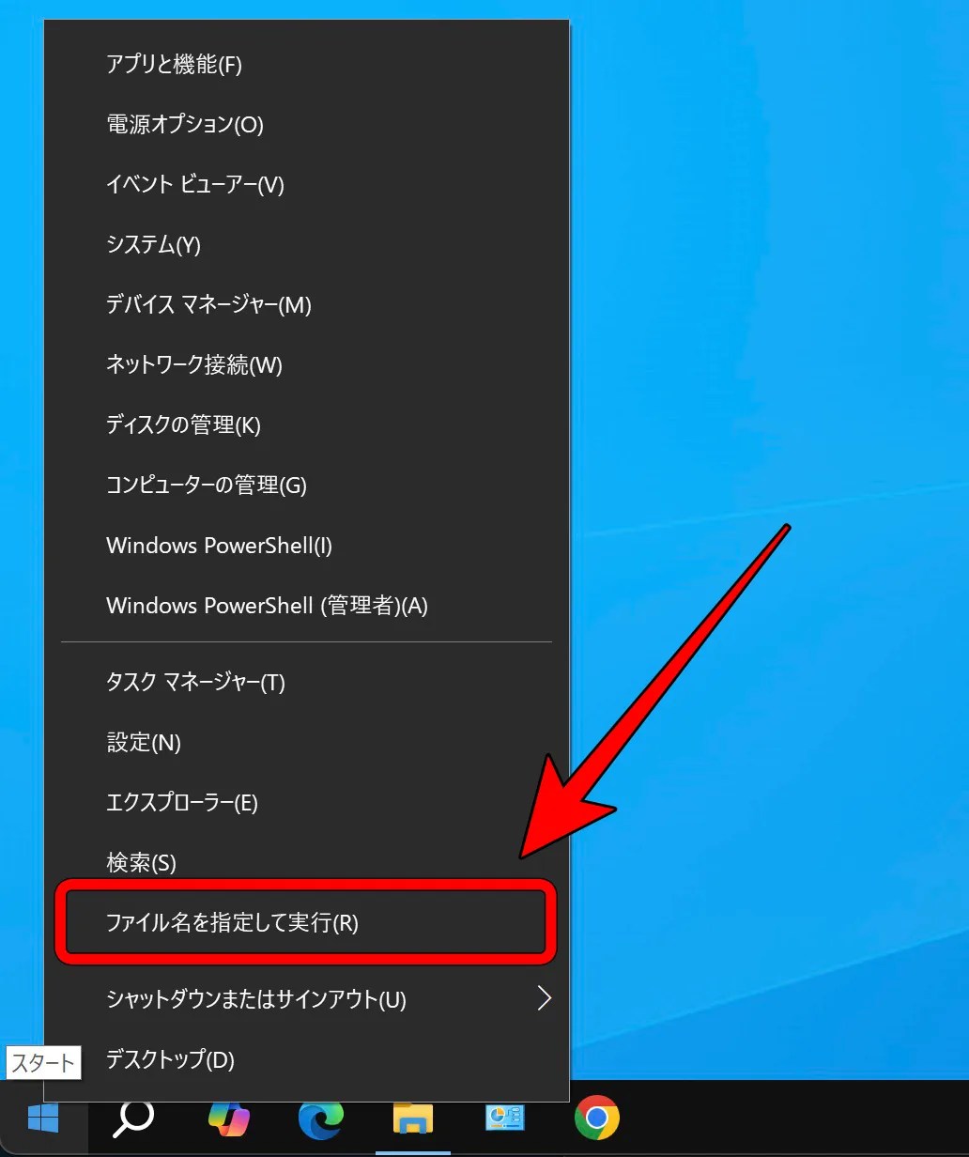Choose ファイル名を指定して実行(R)
Image resolution: width=969 pixels, height=1157 pixels.
306,923
